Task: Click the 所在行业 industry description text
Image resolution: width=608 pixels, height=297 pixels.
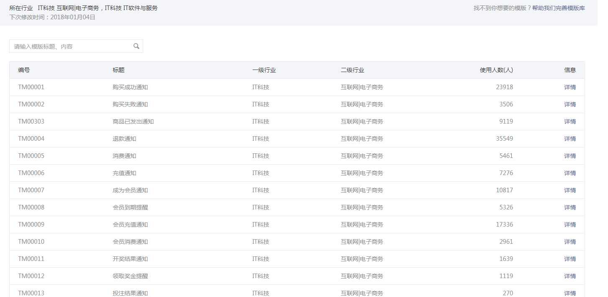Action: 83,8
